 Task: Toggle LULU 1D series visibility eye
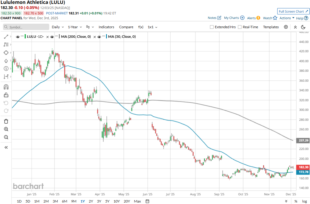tap(18, 37)
